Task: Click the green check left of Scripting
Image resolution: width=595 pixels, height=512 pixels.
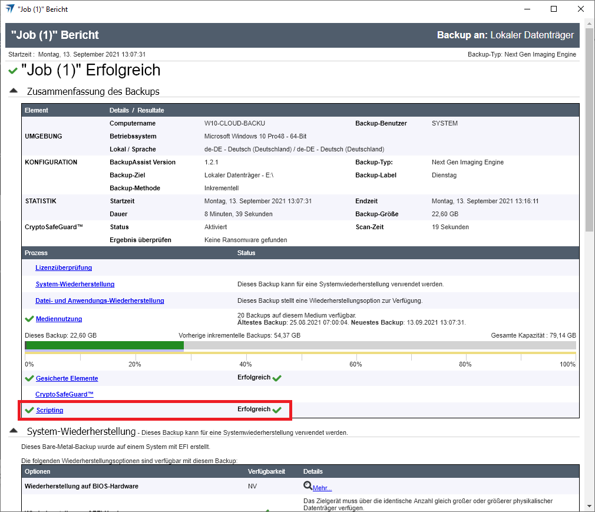Action: tap(29, 410)
